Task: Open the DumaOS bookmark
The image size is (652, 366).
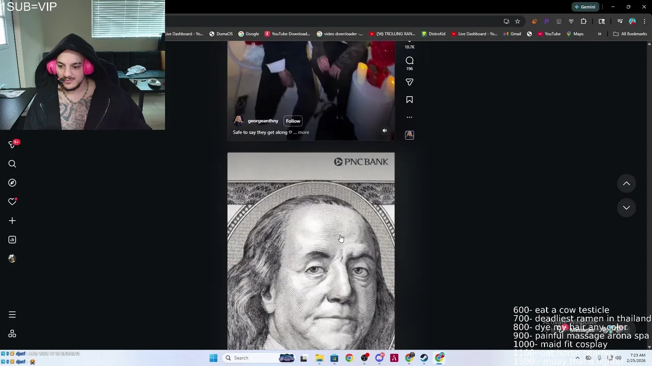Action: (221, 34)
